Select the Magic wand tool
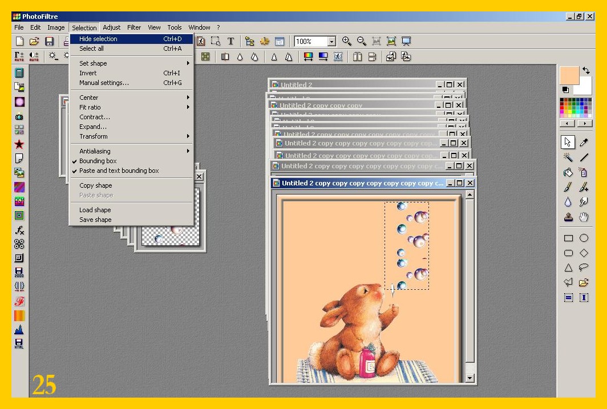The height and width of the screenshot is (409, 607). point(568,157)
